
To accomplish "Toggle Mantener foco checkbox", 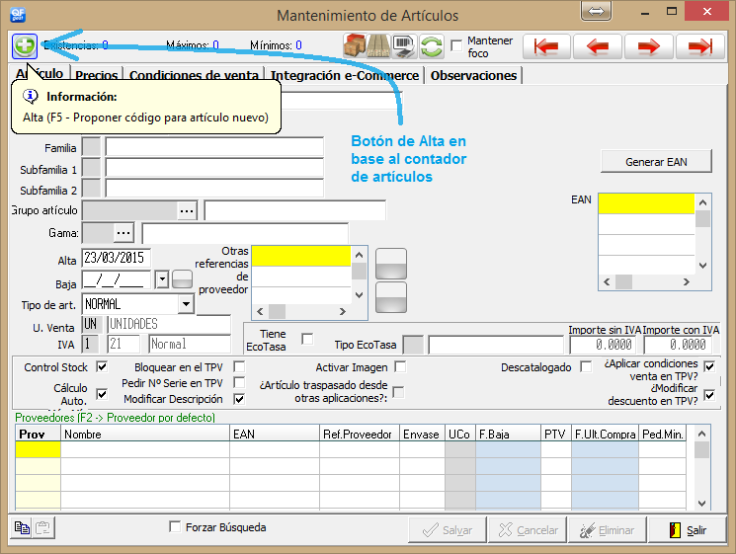I will pos(456,45).
